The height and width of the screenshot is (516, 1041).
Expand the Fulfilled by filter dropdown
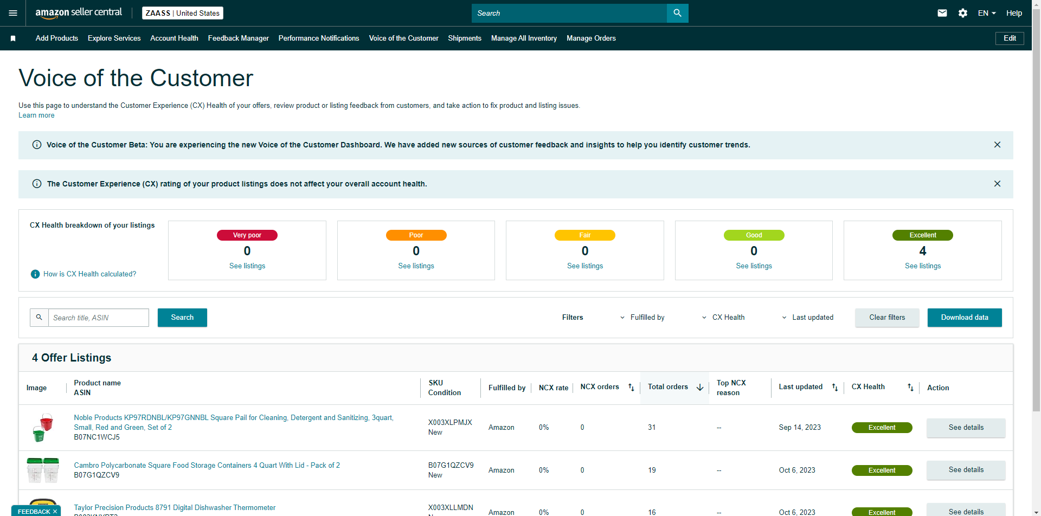[x=642, y=318]
